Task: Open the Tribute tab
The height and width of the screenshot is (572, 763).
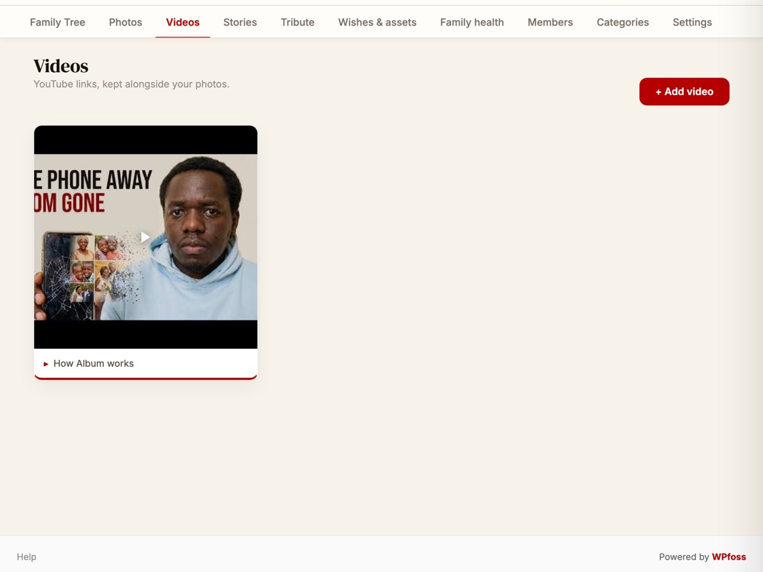Action: pos(298,22)
